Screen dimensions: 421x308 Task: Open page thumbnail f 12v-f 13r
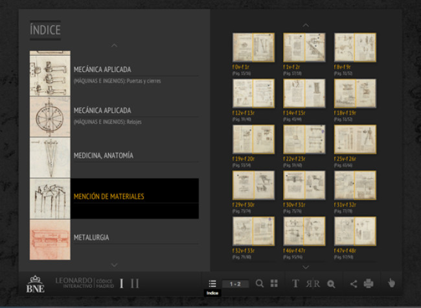tap(253, 93)
